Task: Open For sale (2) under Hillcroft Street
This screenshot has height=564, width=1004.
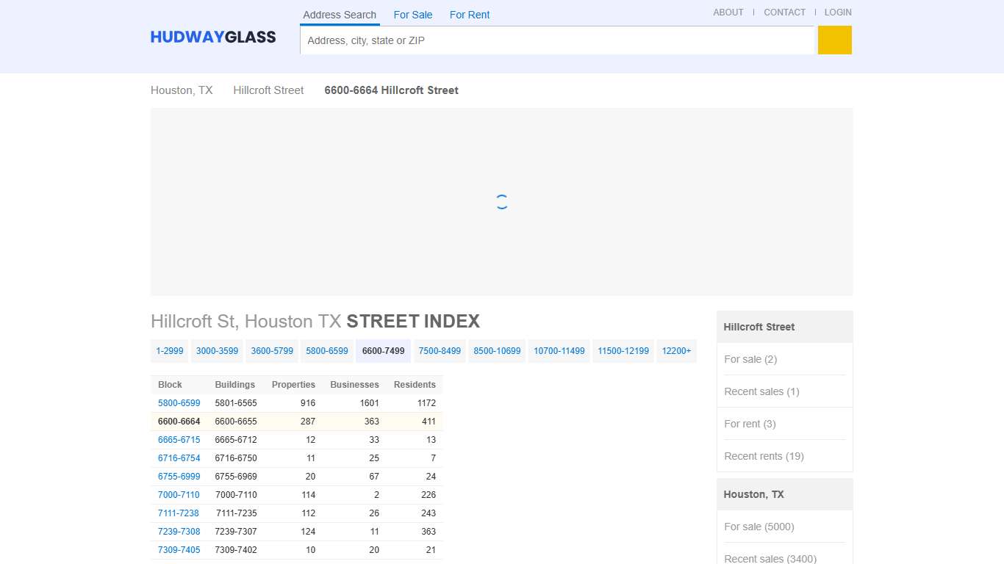Action: (750, 359)
